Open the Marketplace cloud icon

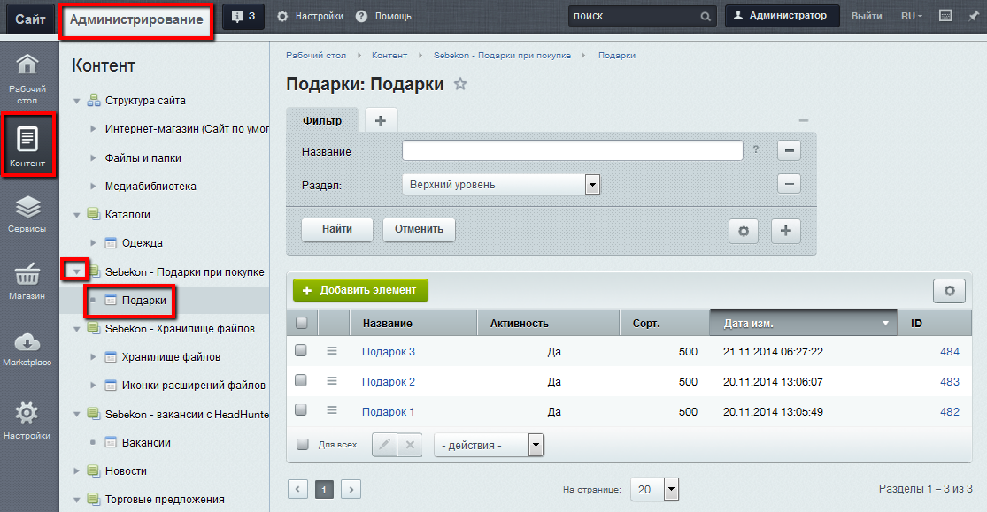pos(27,348)
